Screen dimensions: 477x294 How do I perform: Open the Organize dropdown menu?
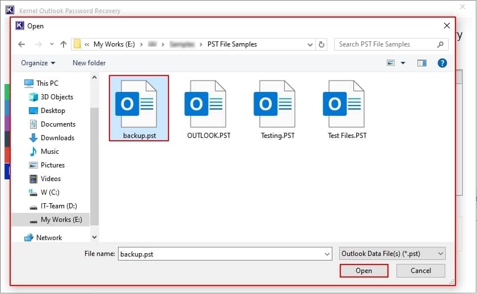coord(38,63)
